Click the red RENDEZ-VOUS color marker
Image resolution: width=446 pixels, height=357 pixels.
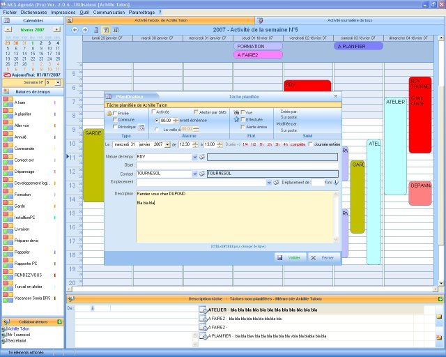tap(55, 275)
